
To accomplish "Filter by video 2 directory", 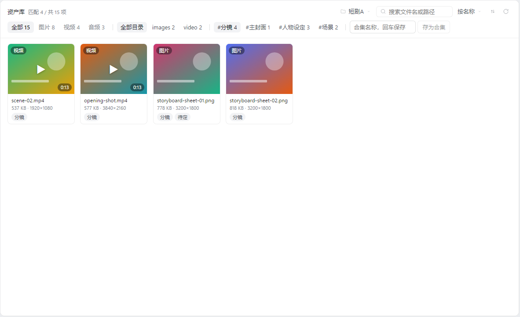I will tap(193, 27).
